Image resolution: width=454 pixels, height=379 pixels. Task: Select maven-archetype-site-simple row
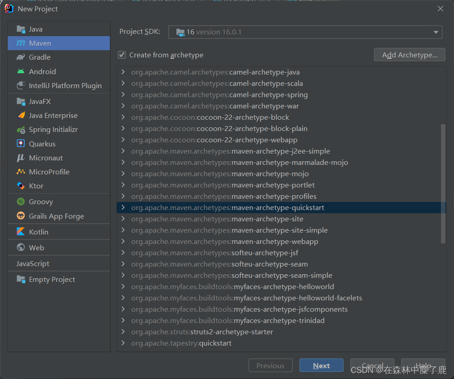click(281, 230)
